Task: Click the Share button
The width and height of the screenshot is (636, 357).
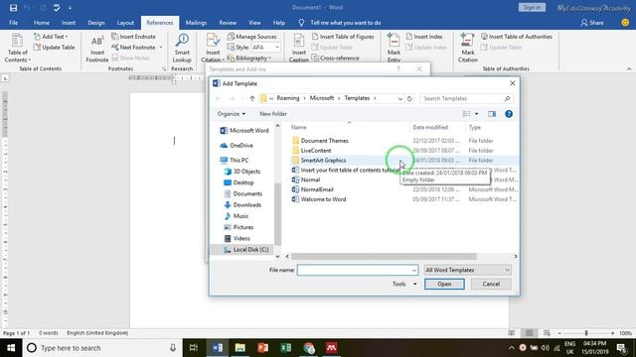Action: pyautogui.click(x=592, y=23)
